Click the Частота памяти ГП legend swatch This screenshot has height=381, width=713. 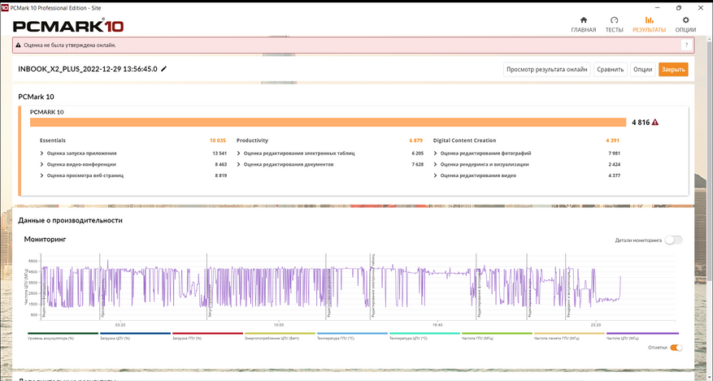pyautogui.click(x=569, y=333)
